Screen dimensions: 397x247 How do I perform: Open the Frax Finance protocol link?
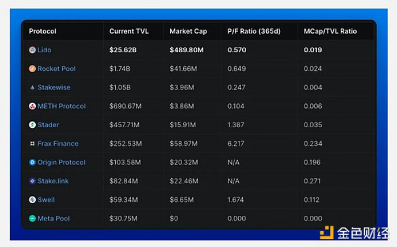pyautogui.click(x=58, y=144)
